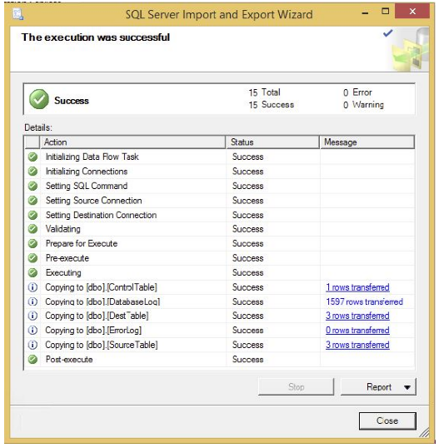Select the 'Validating' row text
Screen dimensions: 439x448
coord(62,229)
